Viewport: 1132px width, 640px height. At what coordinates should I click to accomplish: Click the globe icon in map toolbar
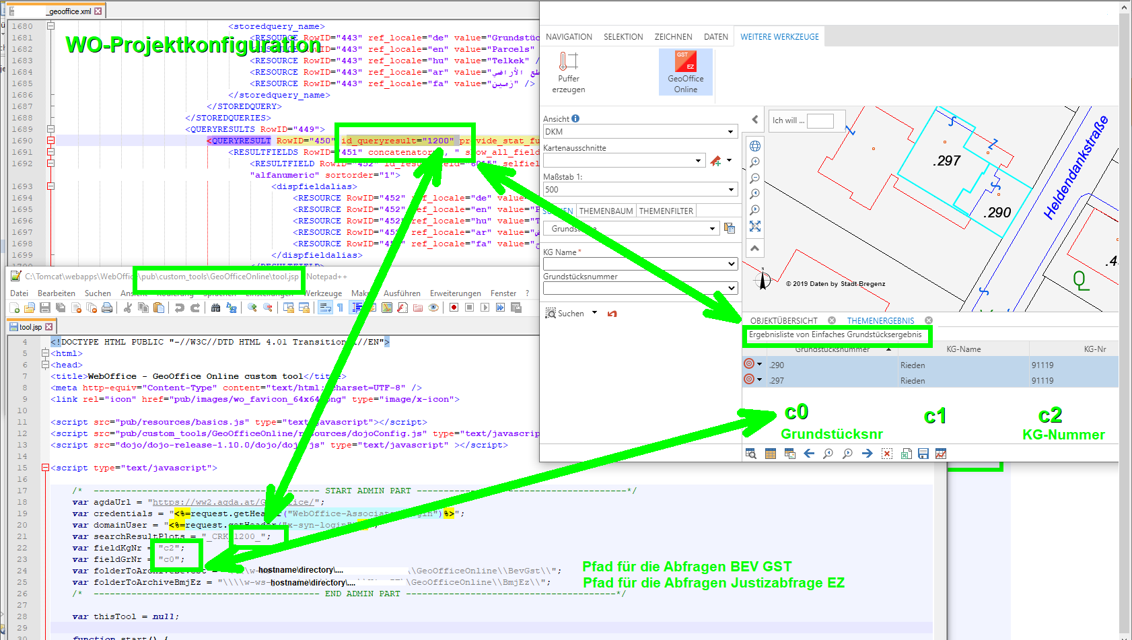tap(755, 145)
